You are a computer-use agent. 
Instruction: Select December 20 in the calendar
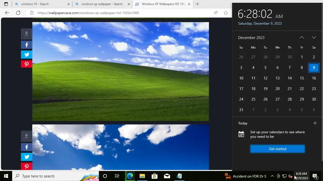coord(278,89)
